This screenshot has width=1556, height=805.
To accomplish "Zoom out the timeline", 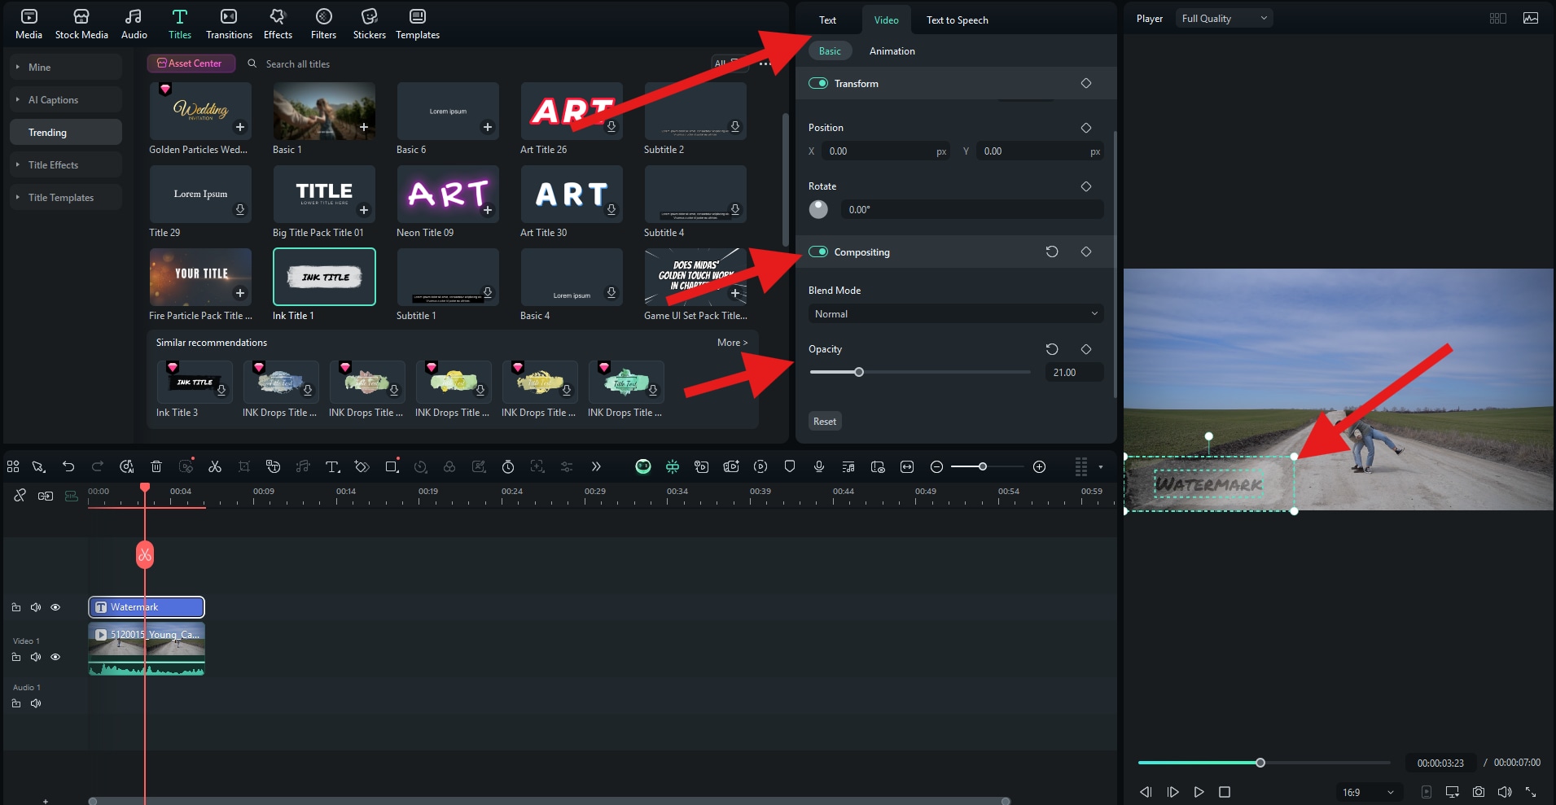I will pos(936,466).
